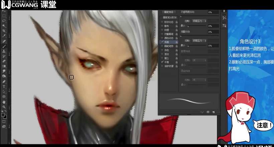Select the Healing Brush tool
The image size is (274, 147).
[4, 41]
